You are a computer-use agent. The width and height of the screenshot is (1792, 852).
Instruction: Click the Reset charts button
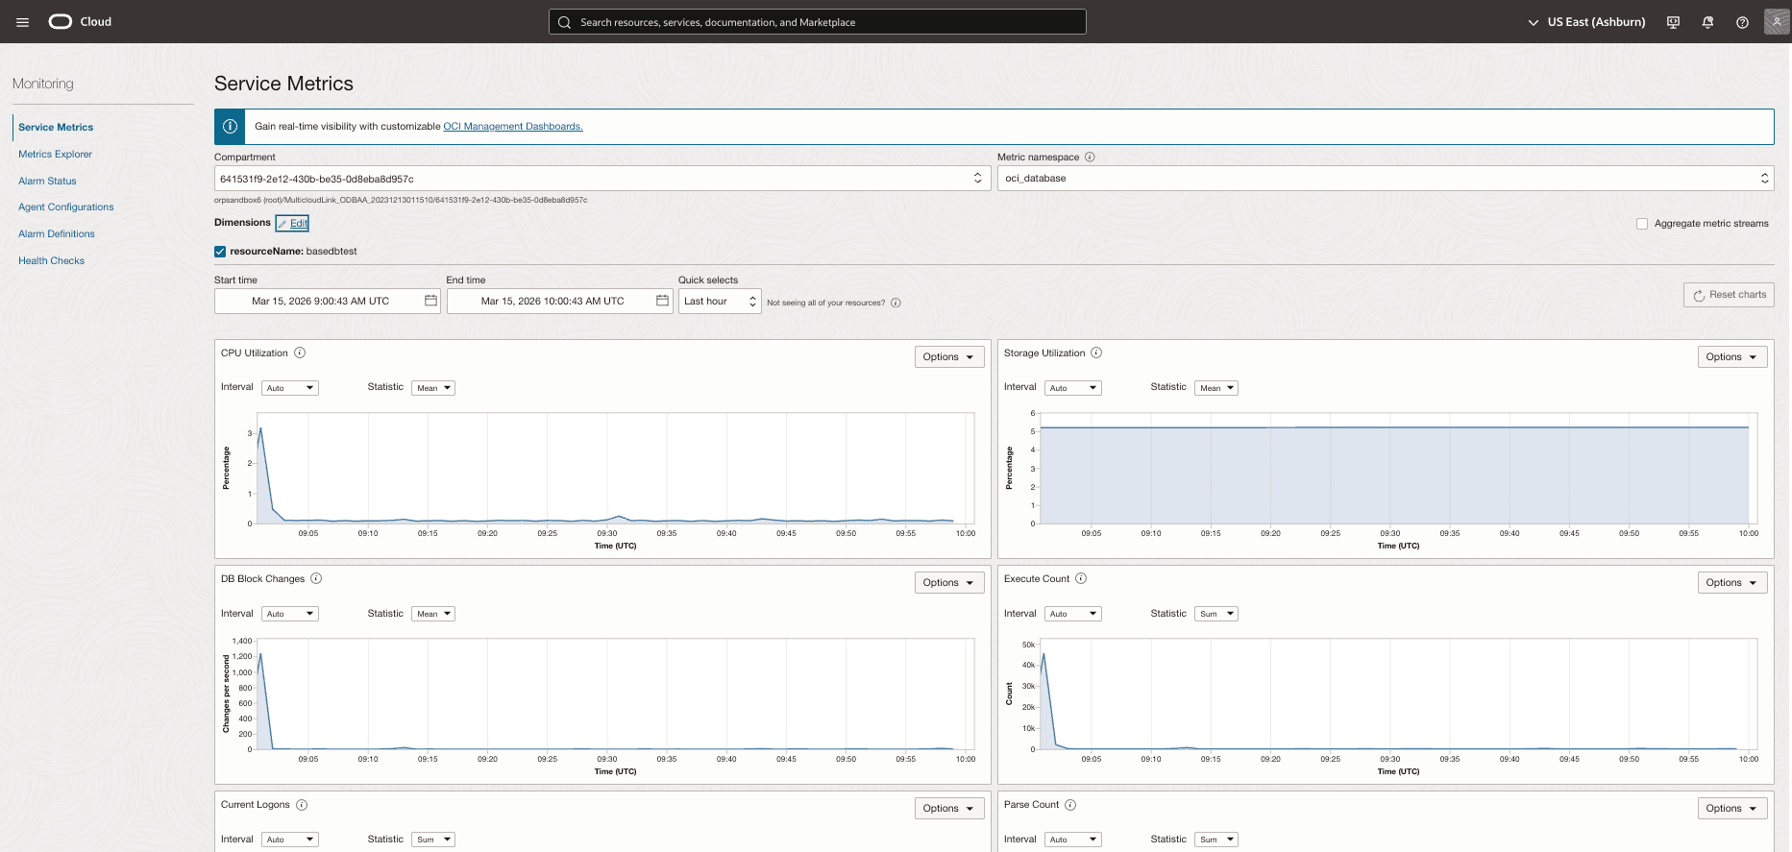click(x=1729, y=295)
